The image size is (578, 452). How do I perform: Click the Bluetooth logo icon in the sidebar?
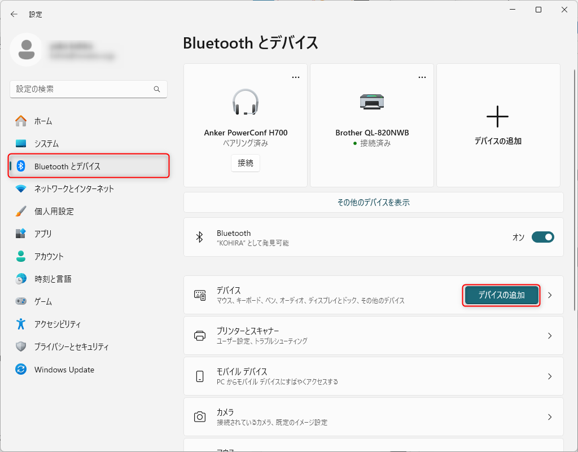coord(21,166)
